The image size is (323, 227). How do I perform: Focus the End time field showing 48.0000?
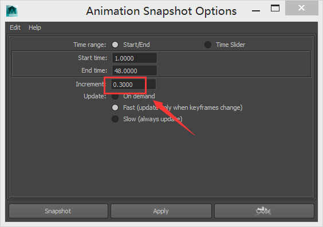click(x=135, y=71)
